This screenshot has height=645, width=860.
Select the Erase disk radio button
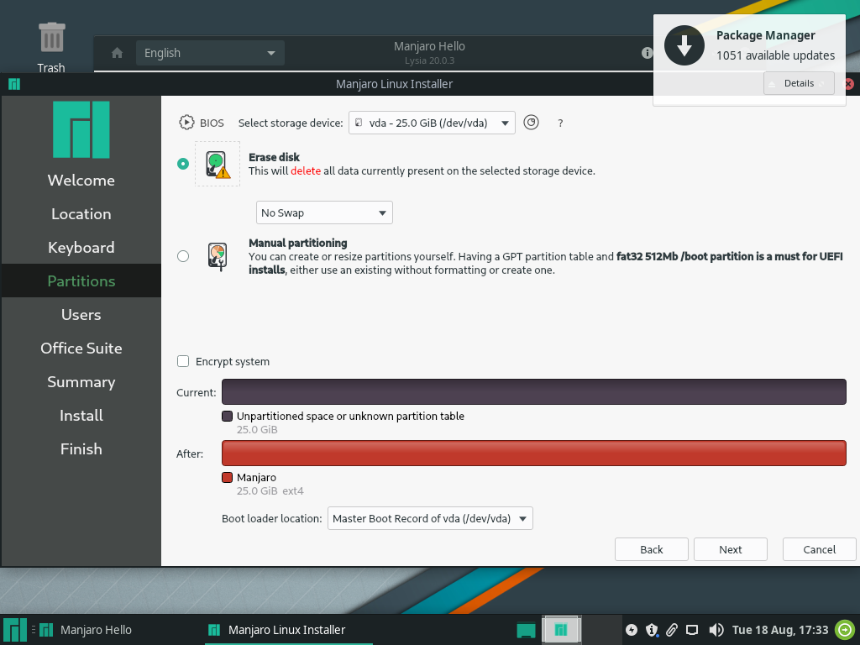coord(183,164)
